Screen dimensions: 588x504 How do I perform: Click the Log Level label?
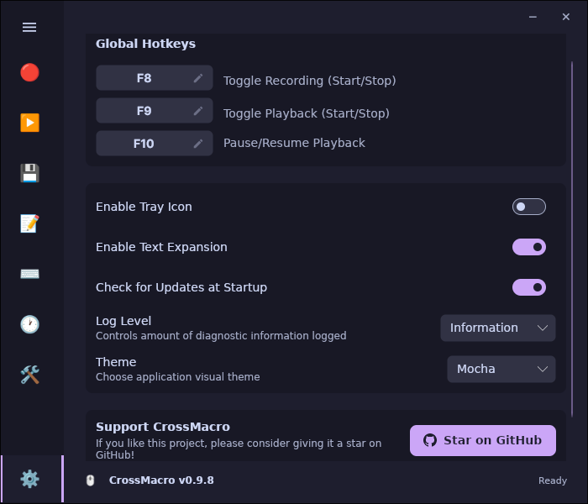click(123, 321)
